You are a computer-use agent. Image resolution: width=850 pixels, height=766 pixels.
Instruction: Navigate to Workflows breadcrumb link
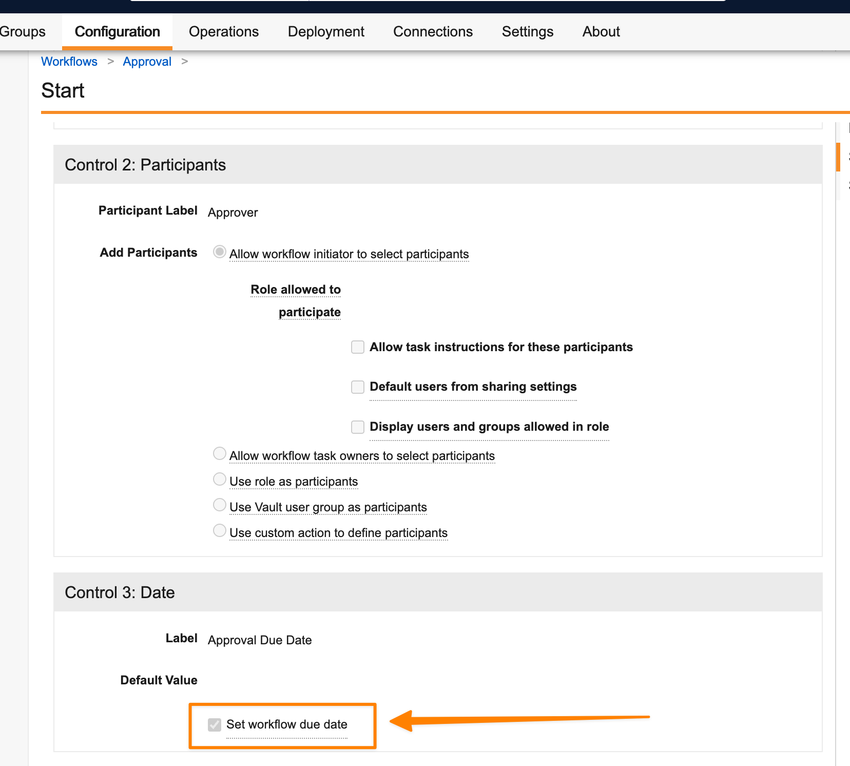pyautogui.click(x=69, y=62)
